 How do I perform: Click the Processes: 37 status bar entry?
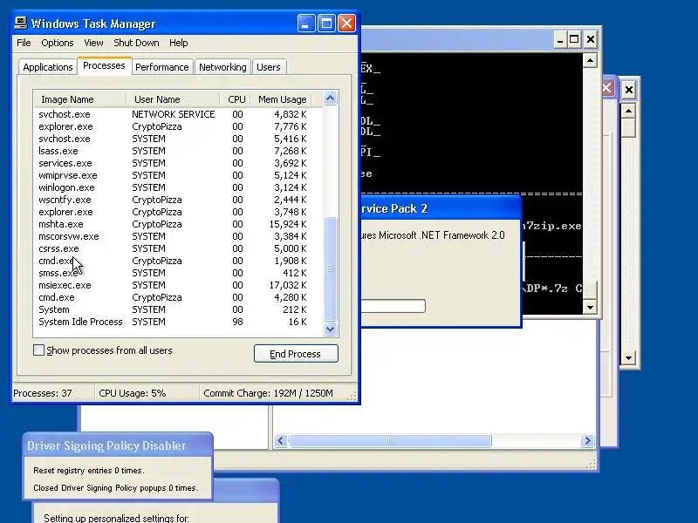52,393
